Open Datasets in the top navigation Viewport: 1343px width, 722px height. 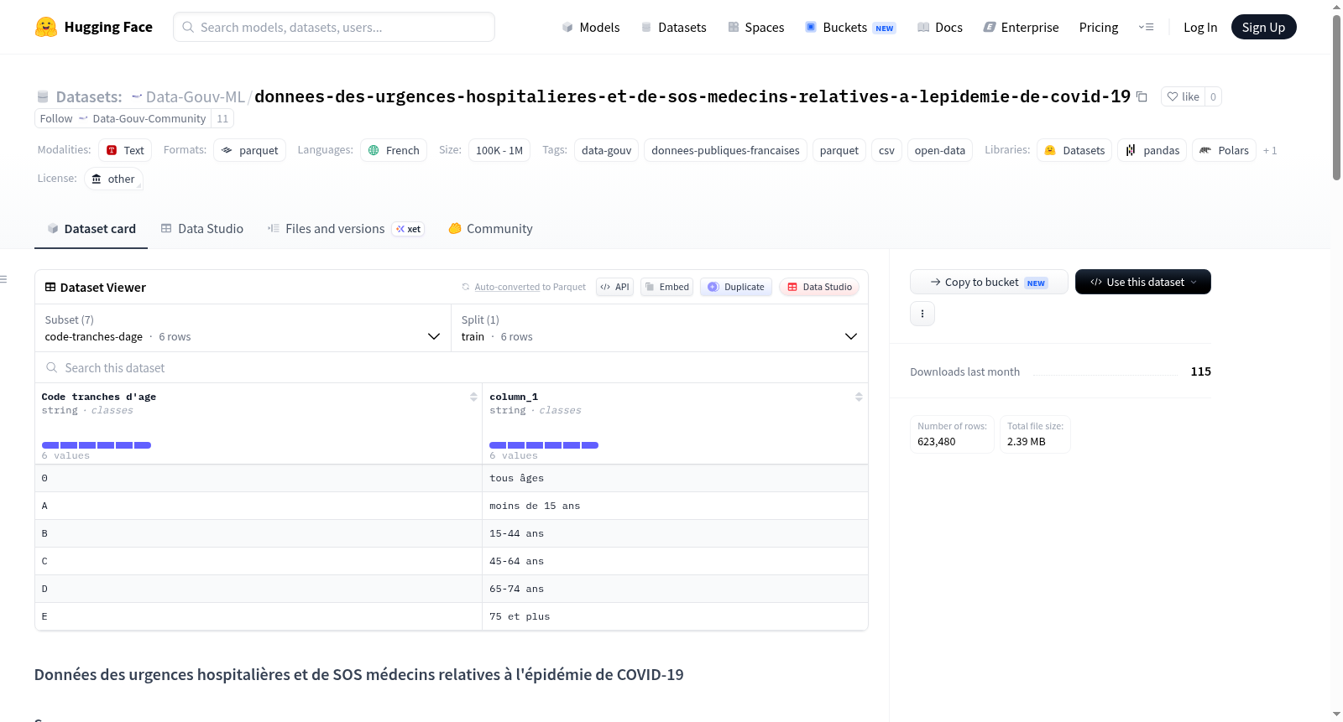(673, 27)
